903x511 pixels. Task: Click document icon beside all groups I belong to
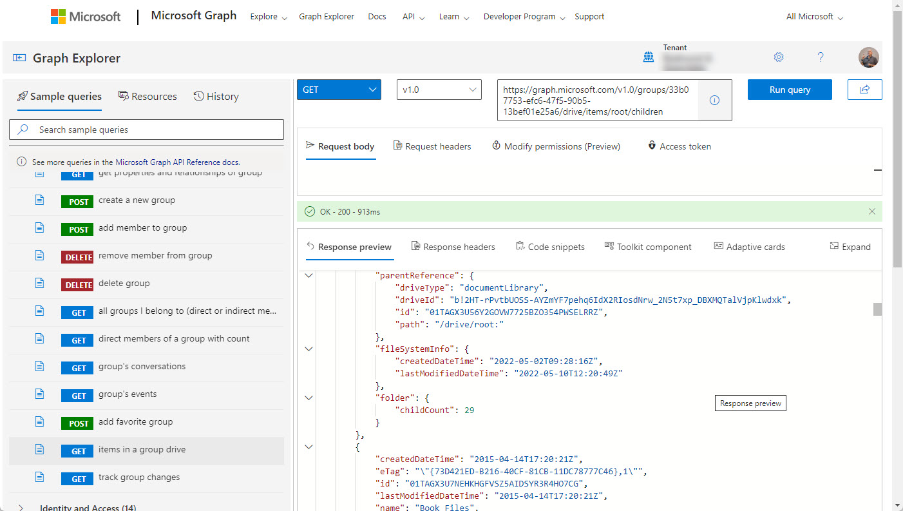[39, 311]
